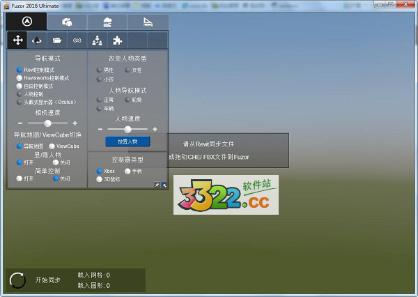Set 简单控制 to 关闭
This screenshot has width=418, height=297.
pyautogui.click(x=61, y=178)
